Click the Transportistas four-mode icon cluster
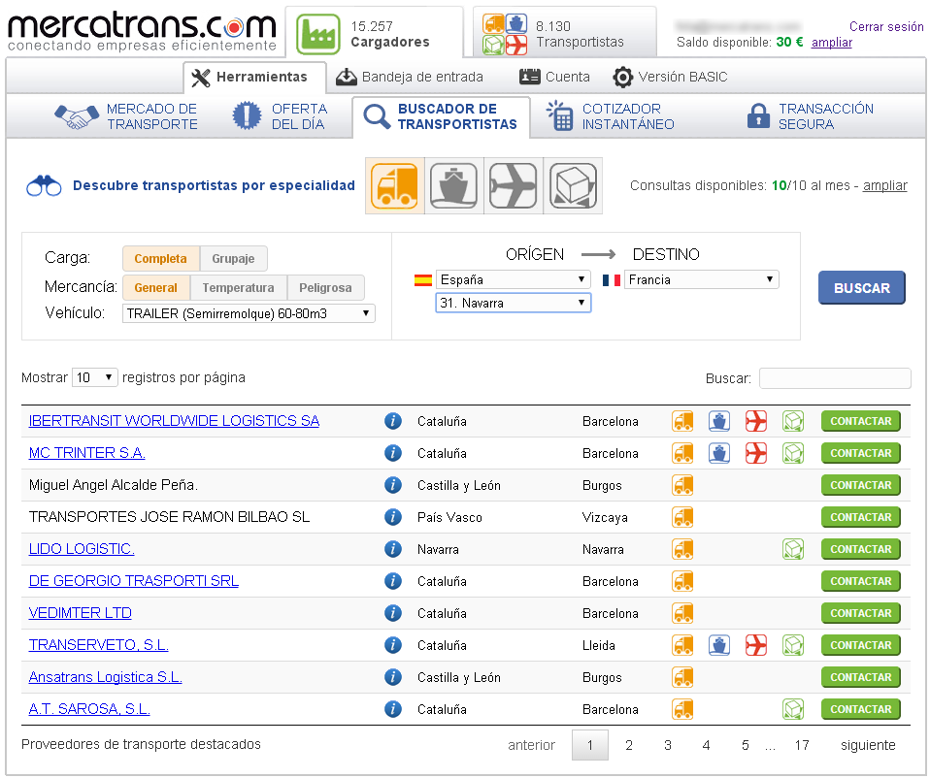The width and height of the screenshot is (930, 778). coord(505,34)
